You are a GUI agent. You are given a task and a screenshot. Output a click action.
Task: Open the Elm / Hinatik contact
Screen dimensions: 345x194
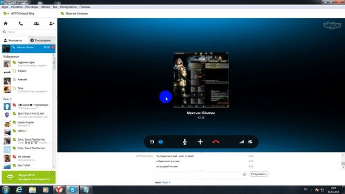tap(27, 158)
